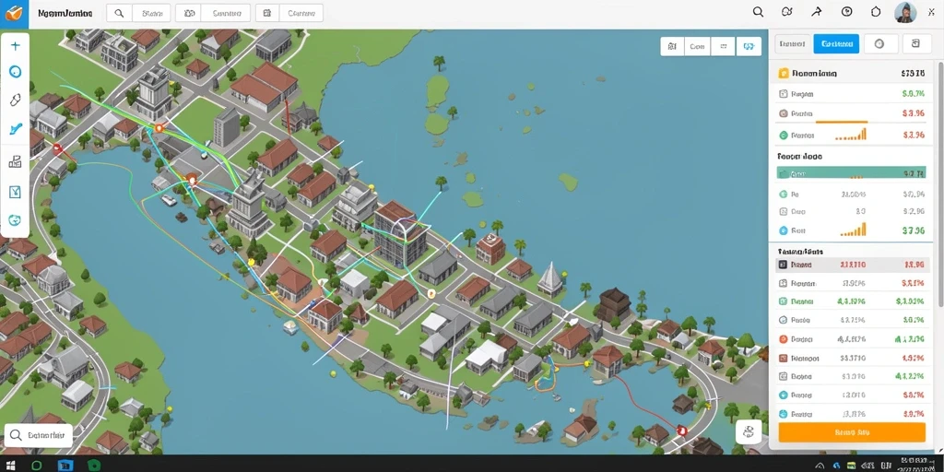Click the brown circle icon row with red value

coord(852,113)
